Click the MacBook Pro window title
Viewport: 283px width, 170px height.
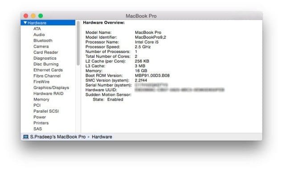pos(141,16)
